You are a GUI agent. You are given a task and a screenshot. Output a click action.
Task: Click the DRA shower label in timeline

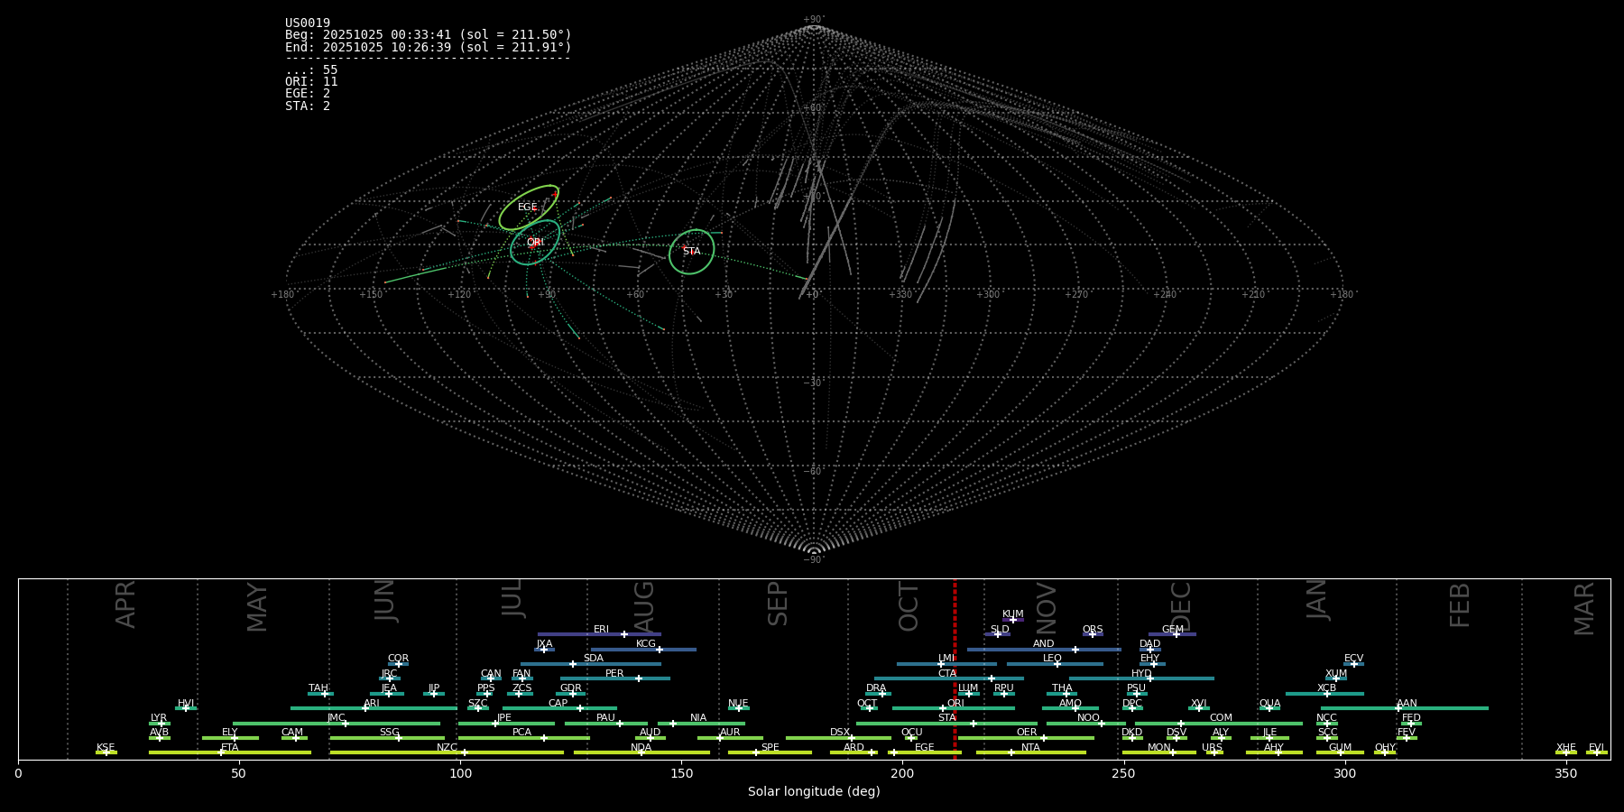(x=876, y=688)
